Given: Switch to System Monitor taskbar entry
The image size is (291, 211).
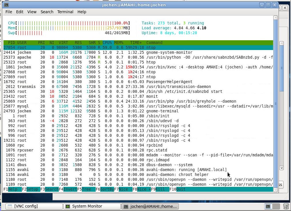Looking at the screenshot, I should tap(92, 206).
